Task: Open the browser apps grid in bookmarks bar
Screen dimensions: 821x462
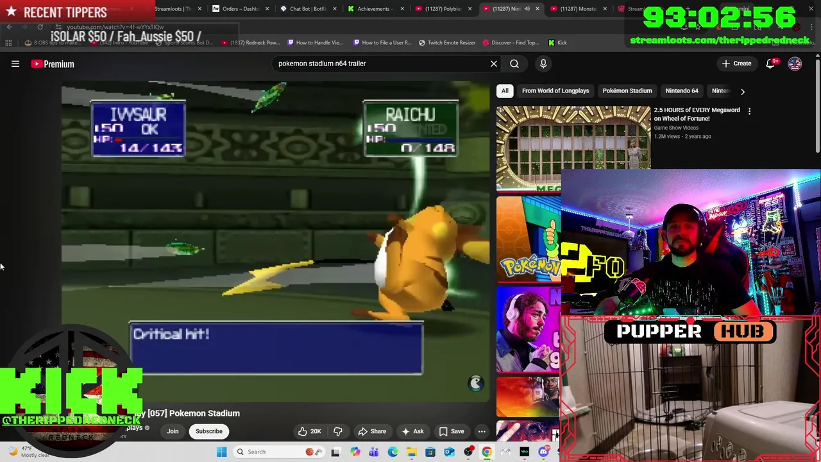Action: point(8,42)
